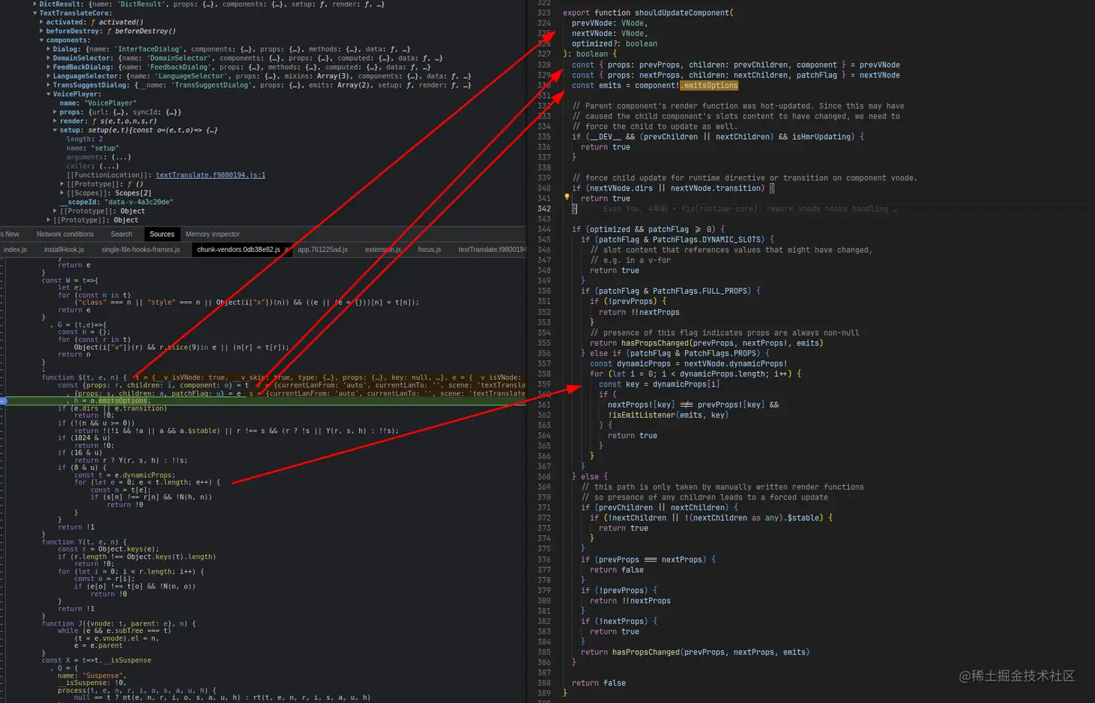Collapse the setup function entry
This screenshot has width=1095, height=703.
(x=55, y=130)
